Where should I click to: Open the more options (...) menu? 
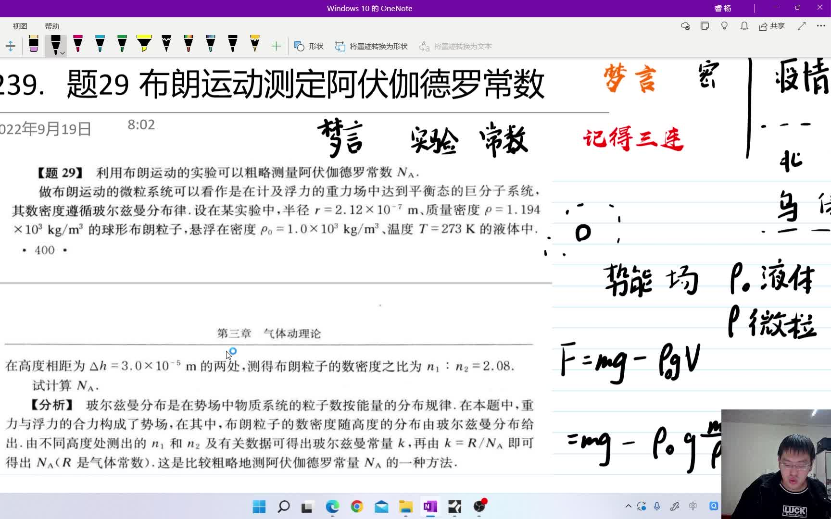(x=822, y=26)
